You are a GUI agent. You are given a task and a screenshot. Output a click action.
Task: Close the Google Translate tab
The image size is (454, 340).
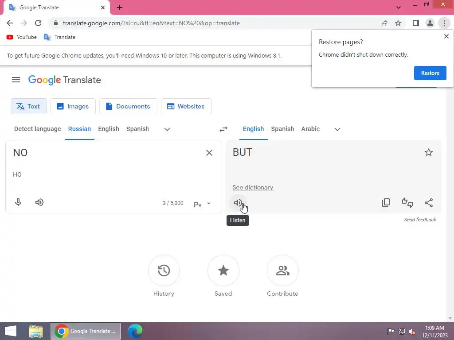pyautogui.click(x=103, y=8)
